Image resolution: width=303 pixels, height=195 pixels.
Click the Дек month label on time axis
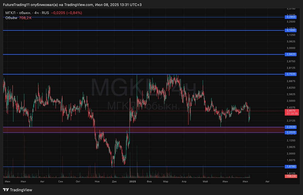tap(114, 181)
